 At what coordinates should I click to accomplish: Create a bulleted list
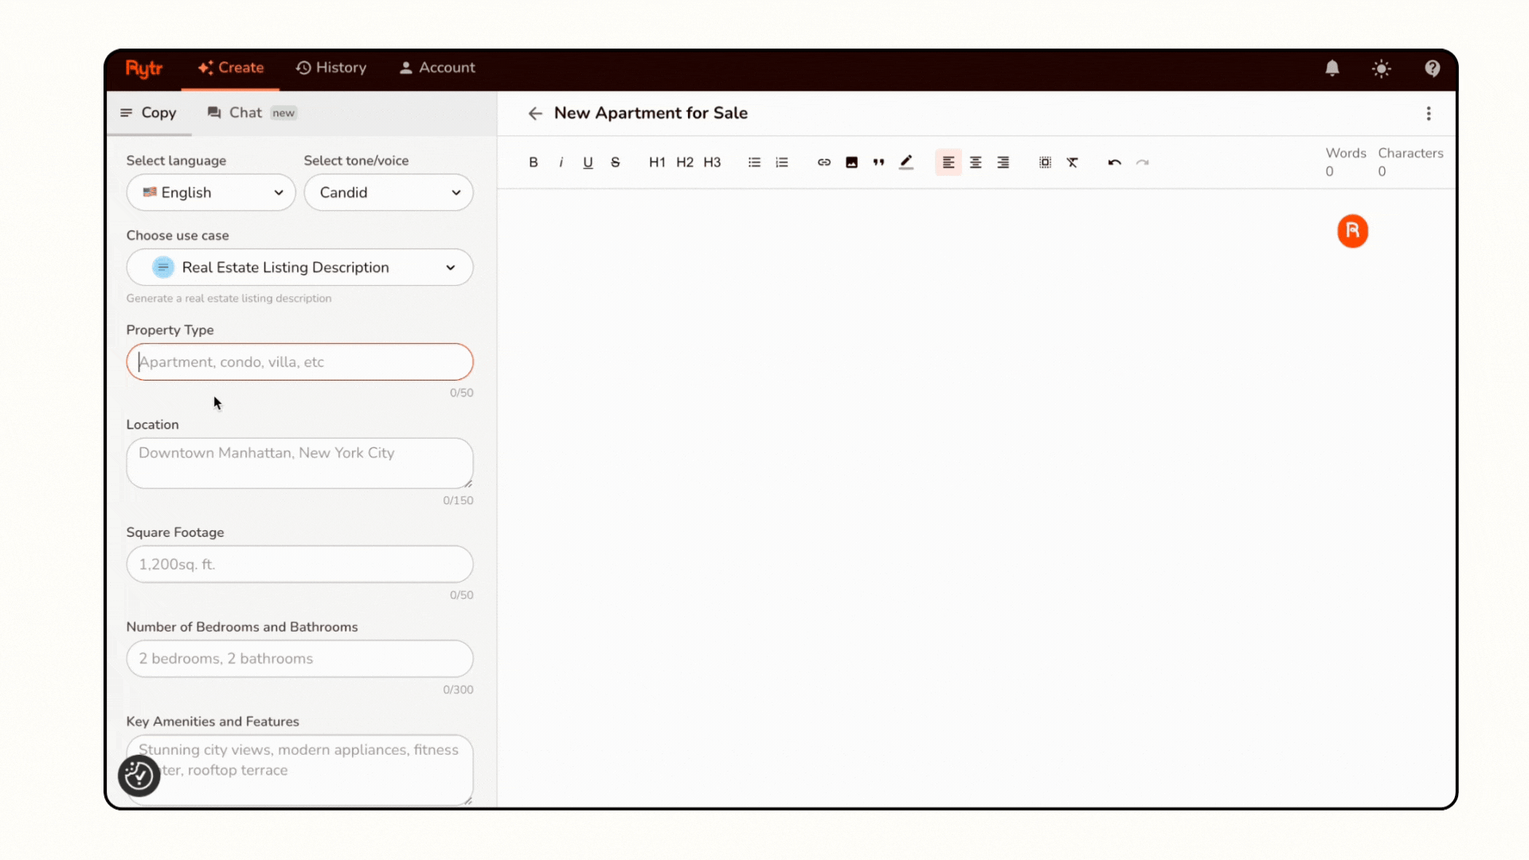[754, 162]
